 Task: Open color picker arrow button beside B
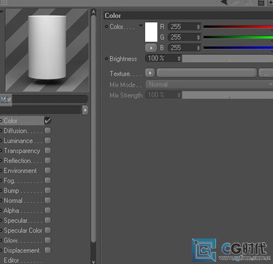point(151,48)
